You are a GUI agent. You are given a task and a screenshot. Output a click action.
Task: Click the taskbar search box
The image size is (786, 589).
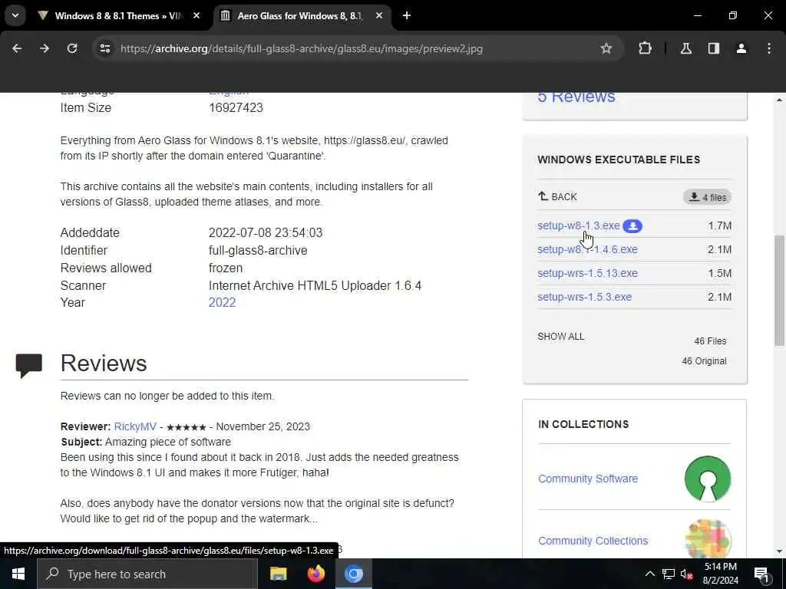tap(147, 574)
